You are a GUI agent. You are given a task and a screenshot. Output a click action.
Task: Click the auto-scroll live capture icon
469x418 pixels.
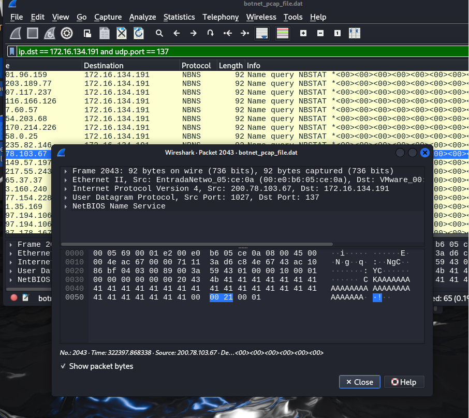tap(262, 34)
